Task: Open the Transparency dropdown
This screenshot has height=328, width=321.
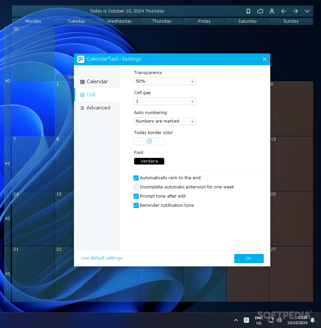Action: (x=165, y=81)
